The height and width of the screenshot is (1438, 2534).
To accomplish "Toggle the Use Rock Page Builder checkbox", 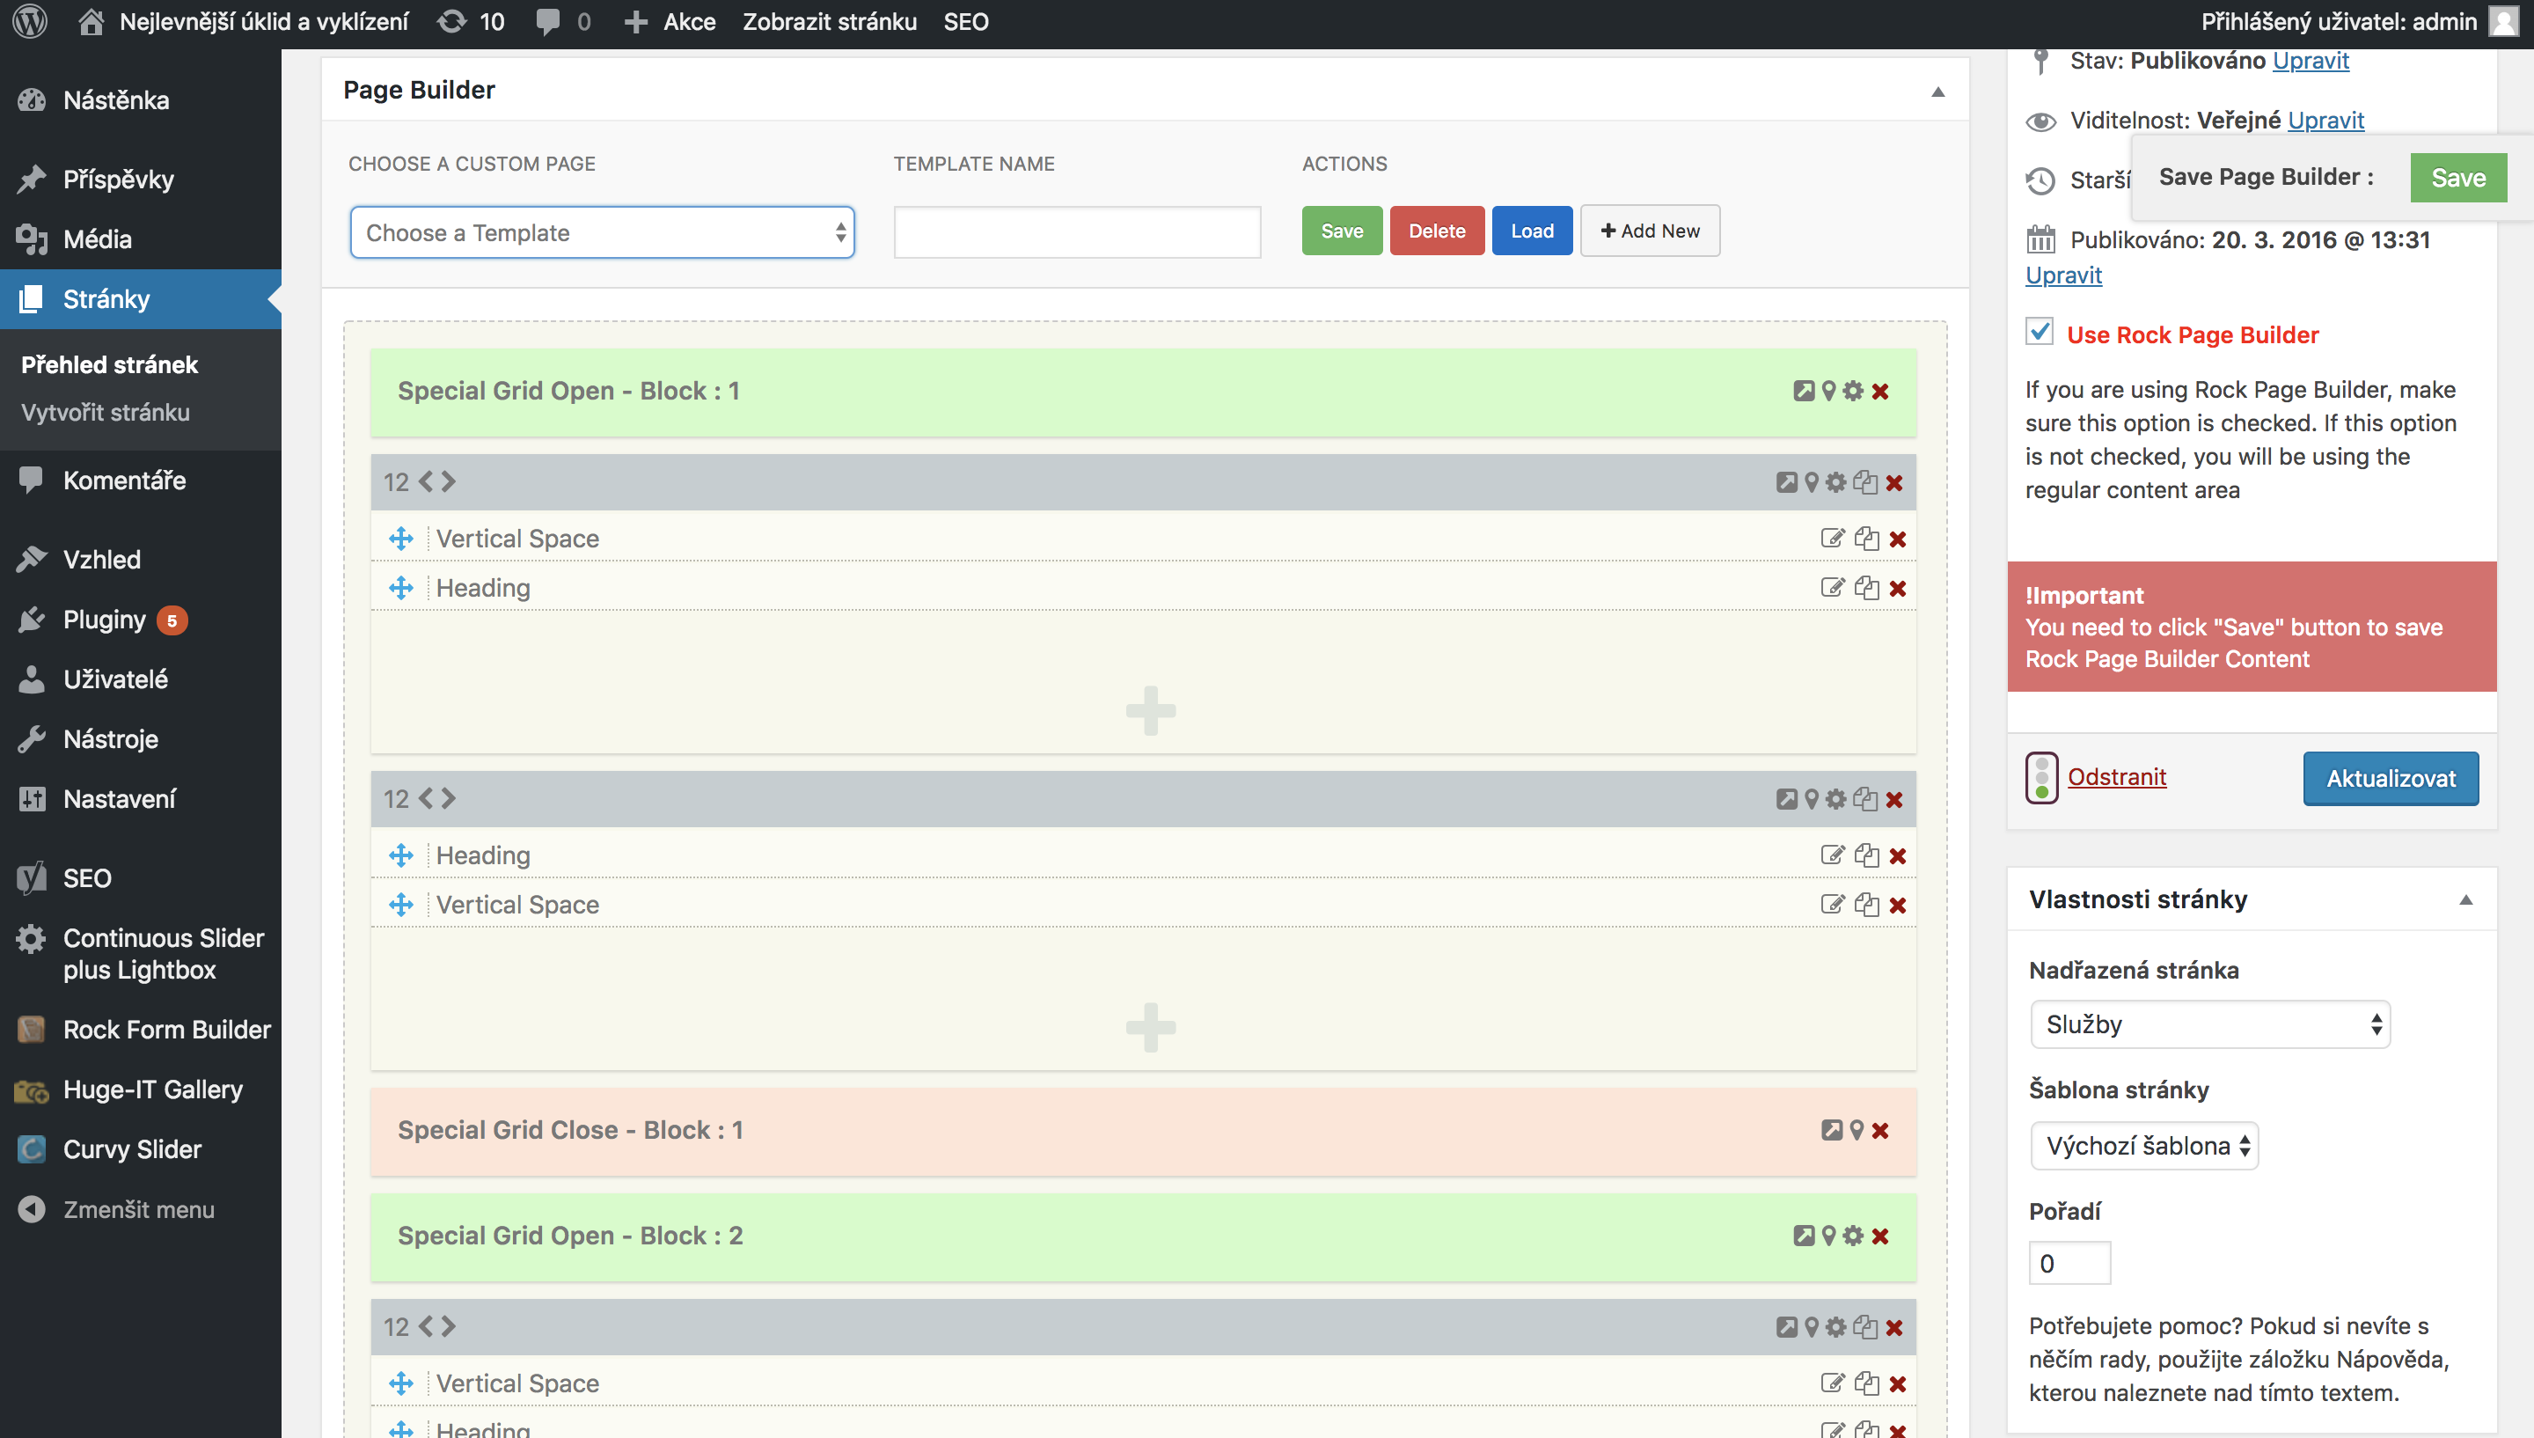I will [2040, 332].
